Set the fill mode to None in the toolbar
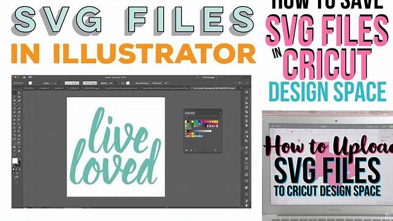The width and height of the screenshot is (393, 221). click(20, 169)
